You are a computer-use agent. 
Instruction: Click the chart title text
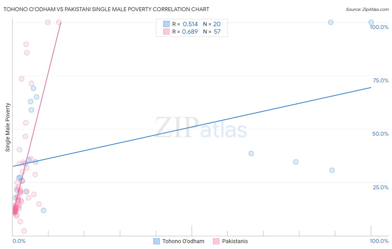pyautogui.click(x=106, y=9)
